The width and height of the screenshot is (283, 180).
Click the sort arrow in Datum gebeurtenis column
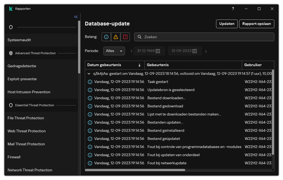139,65
